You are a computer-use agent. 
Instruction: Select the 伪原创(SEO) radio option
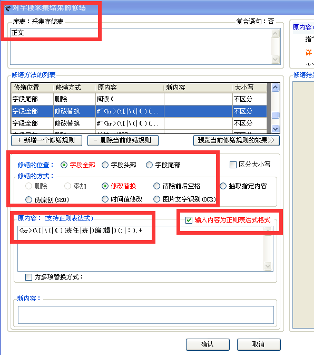(x=28, y=200)
